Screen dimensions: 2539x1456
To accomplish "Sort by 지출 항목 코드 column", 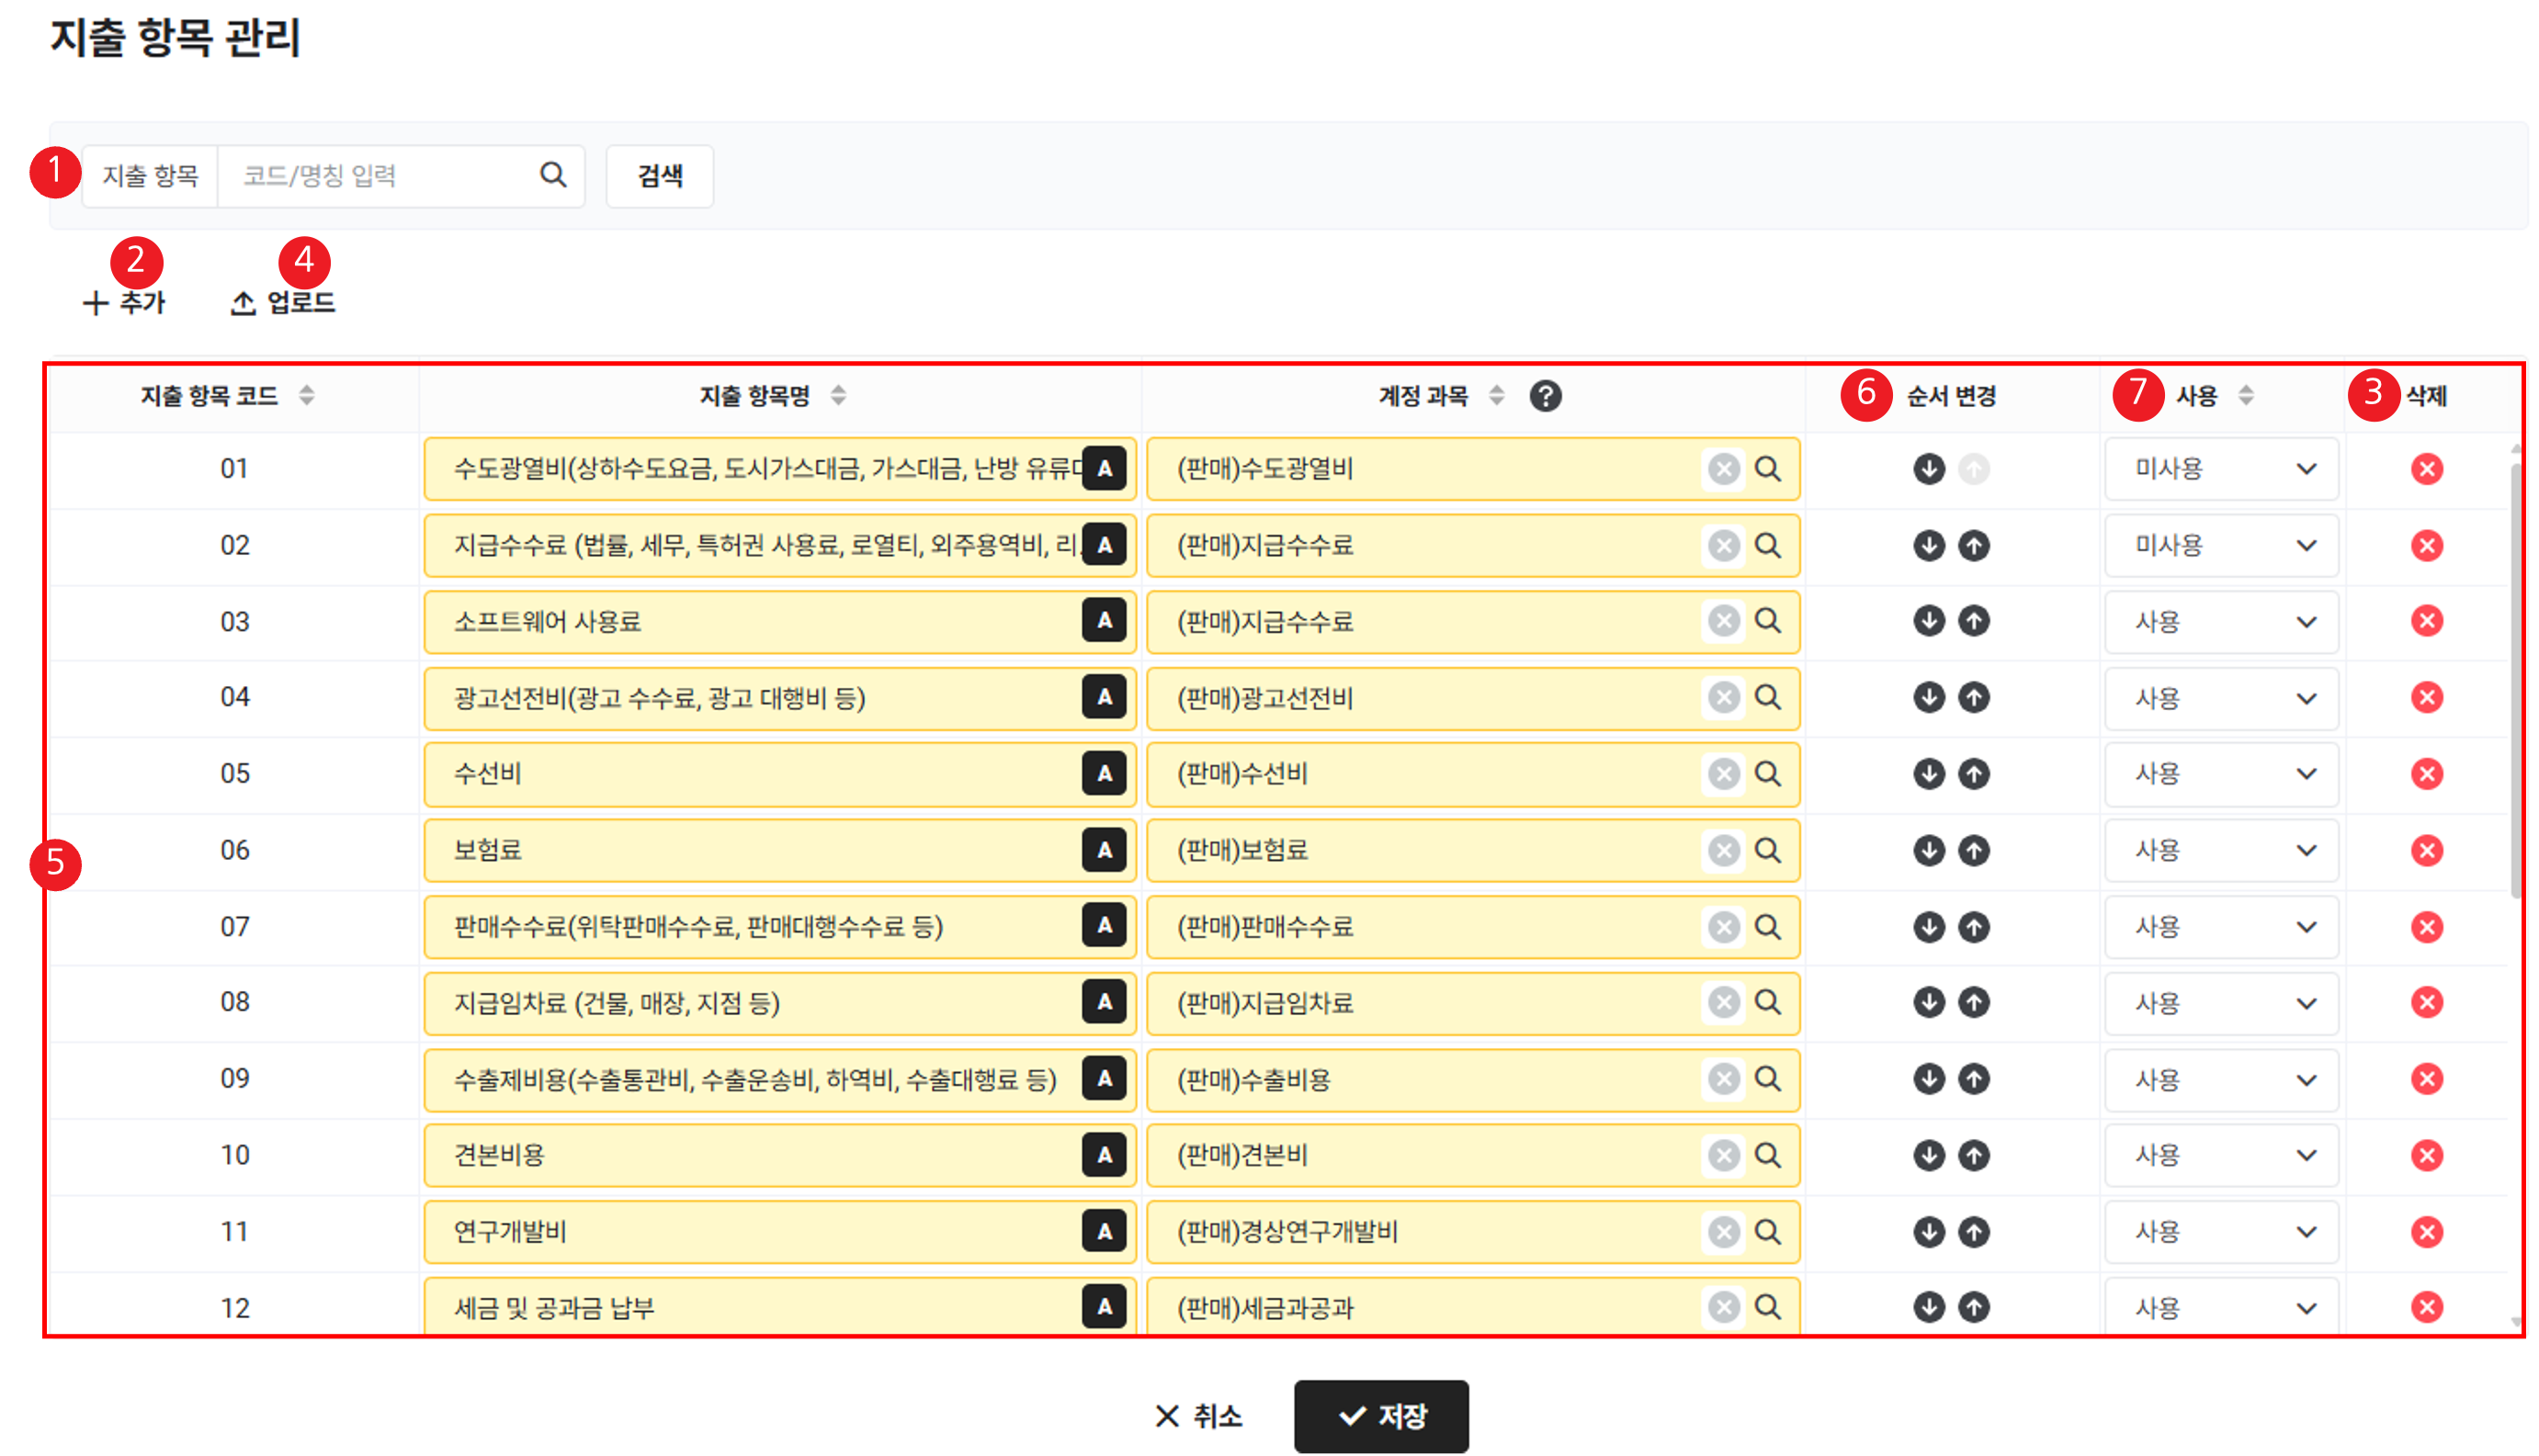I will [307, 396].
